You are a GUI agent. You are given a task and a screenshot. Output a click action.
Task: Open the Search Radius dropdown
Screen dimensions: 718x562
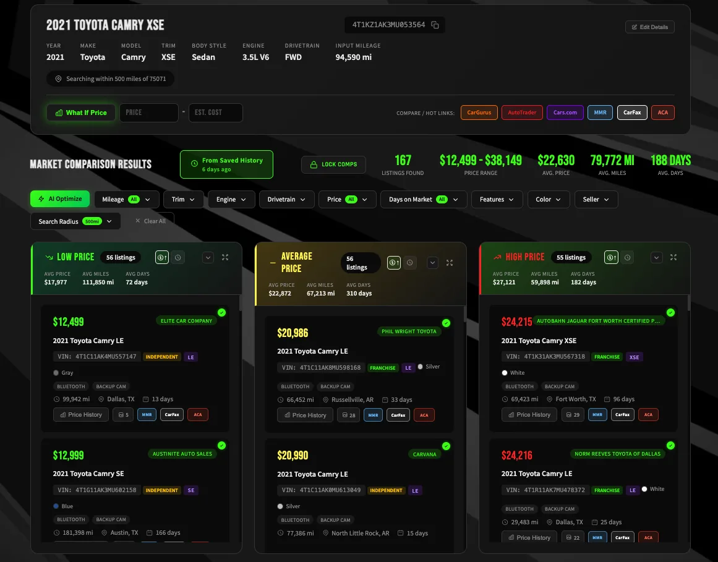[x=75, y=221]
